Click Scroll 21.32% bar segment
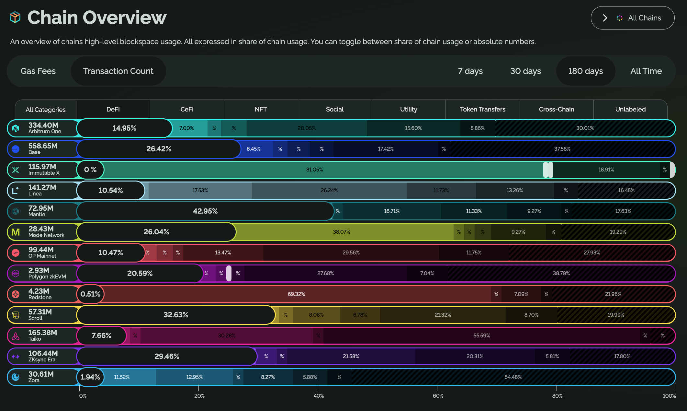 tap(443, 315)
